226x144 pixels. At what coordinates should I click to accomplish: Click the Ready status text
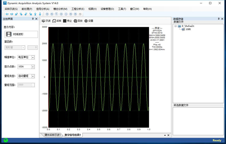[217, 140]
